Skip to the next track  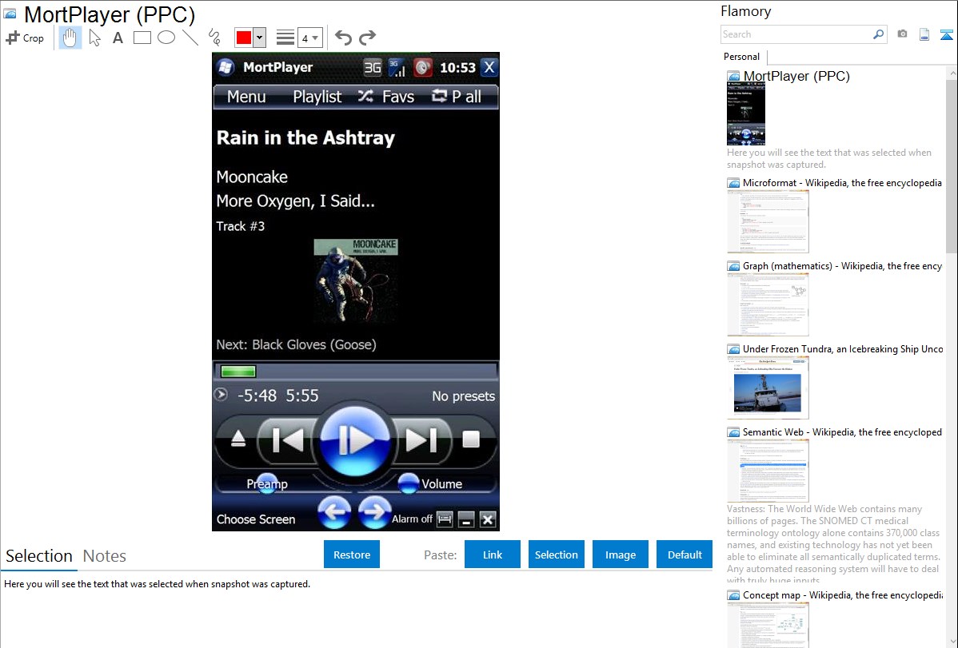[421, 439]
